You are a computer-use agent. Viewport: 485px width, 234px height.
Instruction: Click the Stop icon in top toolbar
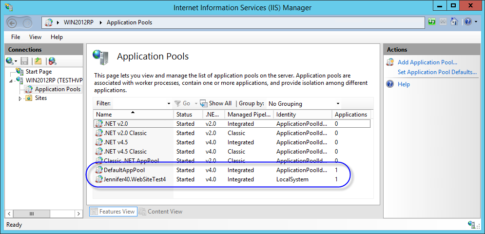pos(443,21)
